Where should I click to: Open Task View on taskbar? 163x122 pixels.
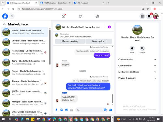coord(10,119)
